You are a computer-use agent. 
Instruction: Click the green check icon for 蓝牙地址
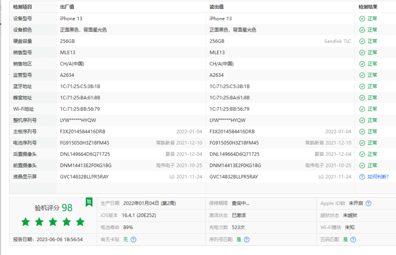362,86
